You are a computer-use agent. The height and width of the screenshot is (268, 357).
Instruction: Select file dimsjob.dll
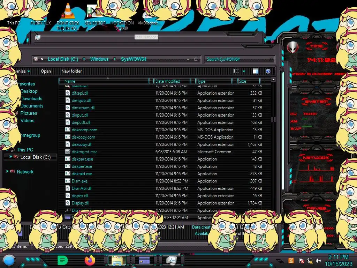[81, 100]
